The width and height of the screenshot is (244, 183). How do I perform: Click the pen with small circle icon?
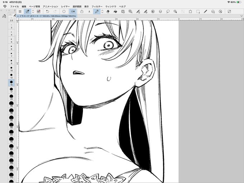pyautogui.click(x=145, y=11)
